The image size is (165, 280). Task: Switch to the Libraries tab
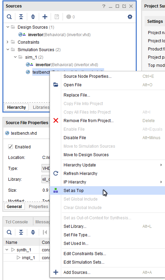click(x=41, y=107)
